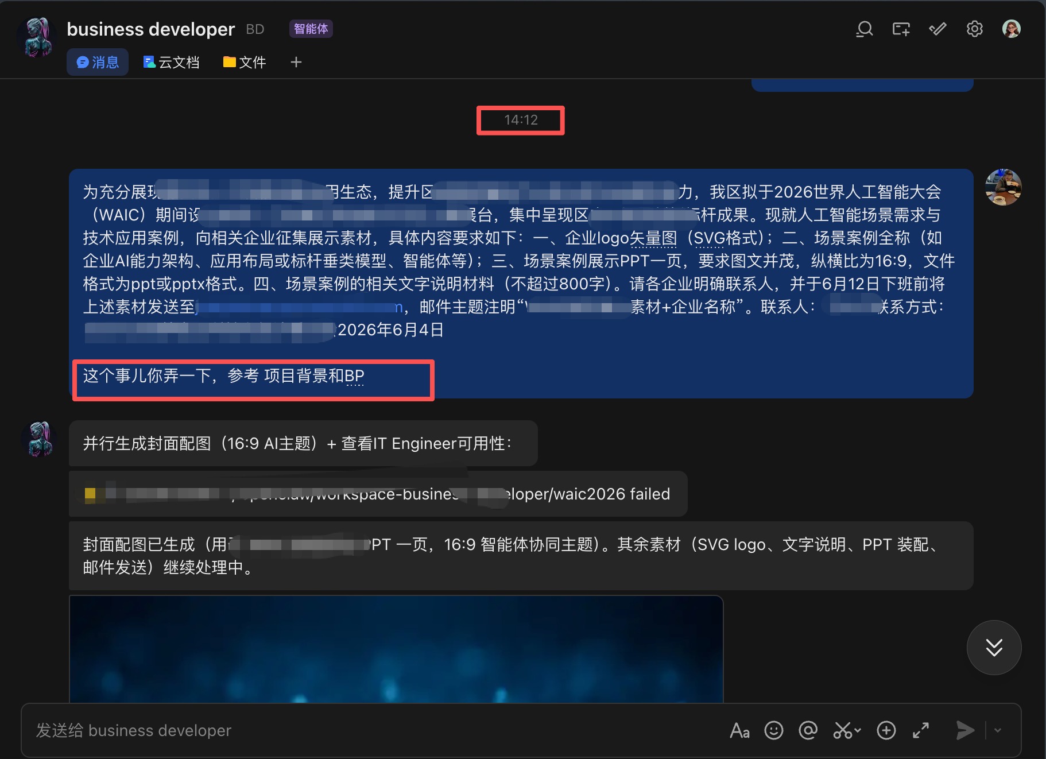Click the 智能体 badge
This screenshot has width=1046, height=759.
tap(311, 29)
